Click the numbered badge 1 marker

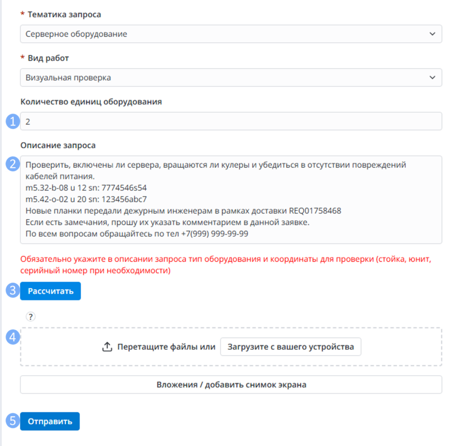pos(13,121)
